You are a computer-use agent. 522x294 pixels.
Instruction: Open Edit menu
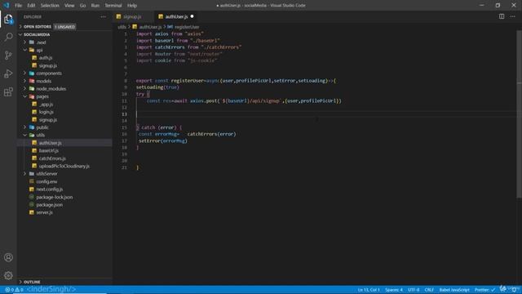31,6
